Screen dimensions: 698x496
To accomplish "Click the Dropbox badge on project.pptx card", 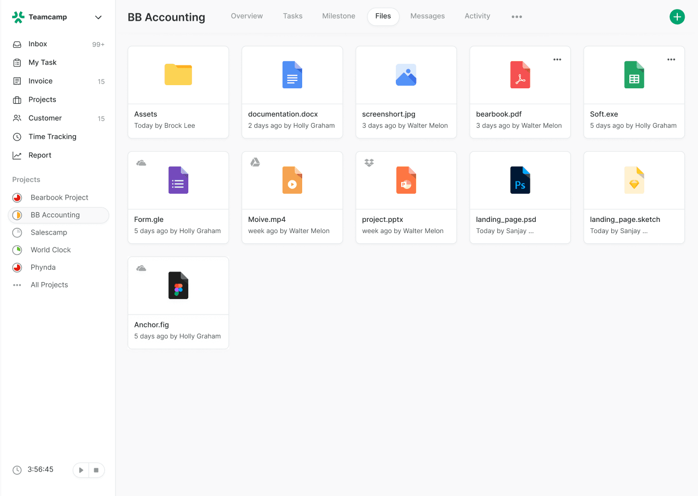I will click(369, 162).
